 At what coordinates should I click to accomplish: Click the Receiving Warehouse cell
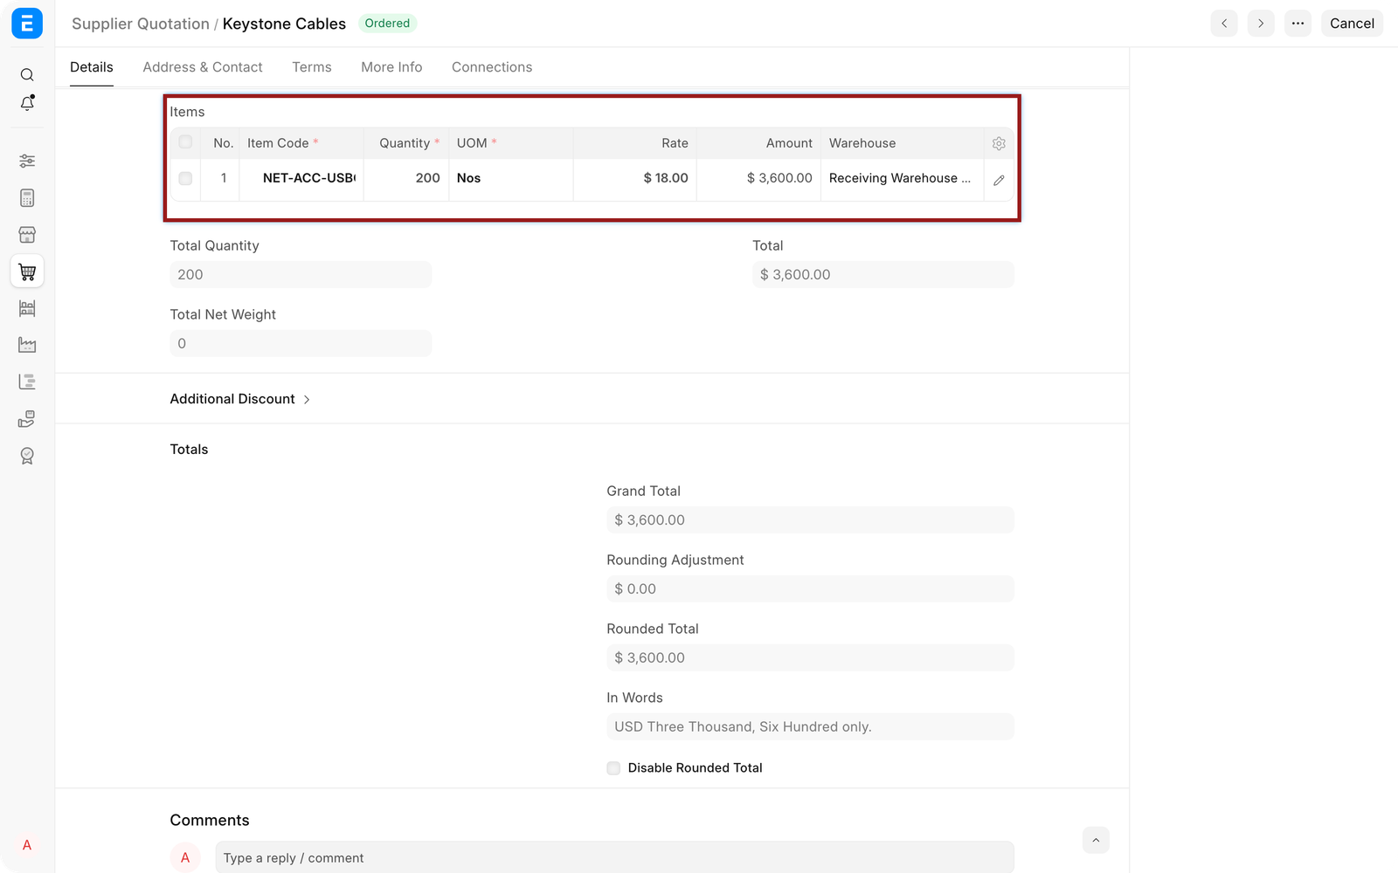(902, 178)
